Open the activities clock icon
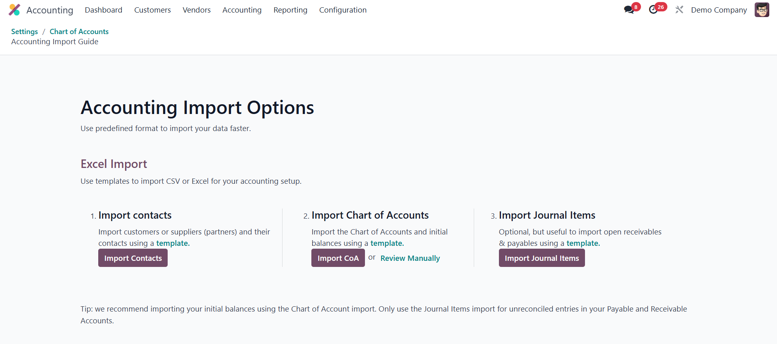777x344 pixels. pyautogui.click(x=653, y=10)
